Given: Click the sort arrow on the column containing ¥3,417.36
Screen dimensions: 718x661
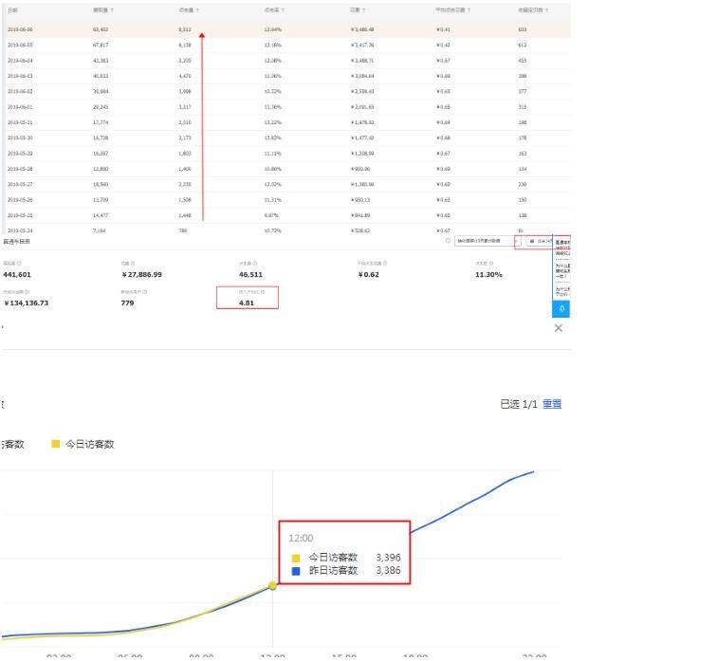Looking at the screenshot, I should [x=364, y=10].
